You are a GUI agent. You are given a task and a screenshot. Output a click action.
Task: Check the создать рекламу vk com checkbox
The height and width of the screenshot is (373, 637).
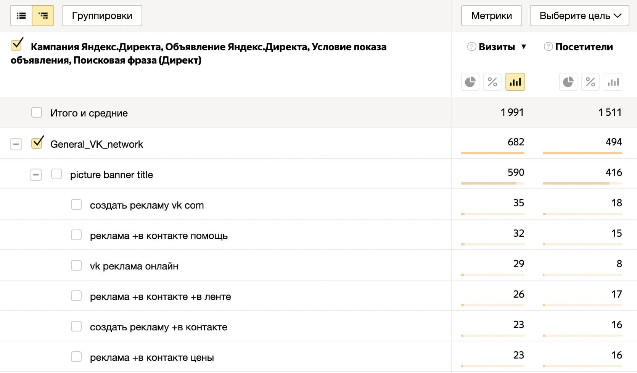[x=76, y=204]
